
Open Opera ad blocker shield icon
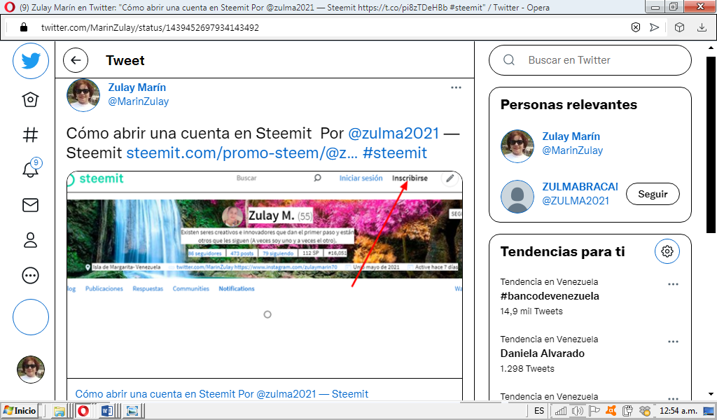pos(636,27)
